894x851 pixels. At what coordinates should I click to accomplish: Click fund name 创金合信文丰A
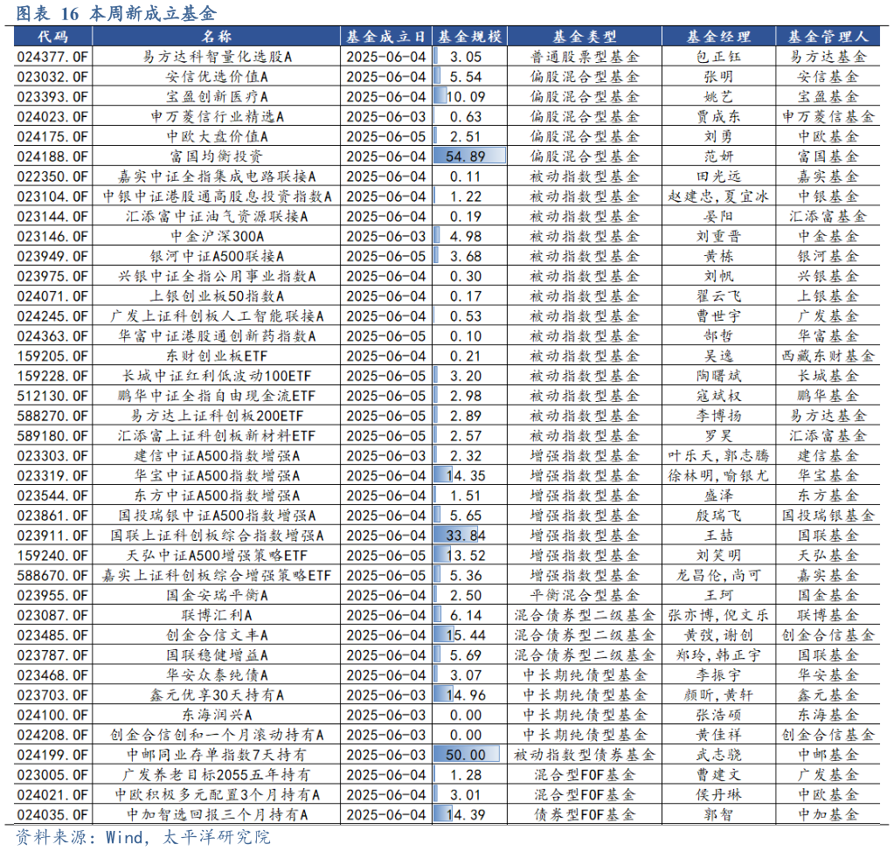(217, 635)
